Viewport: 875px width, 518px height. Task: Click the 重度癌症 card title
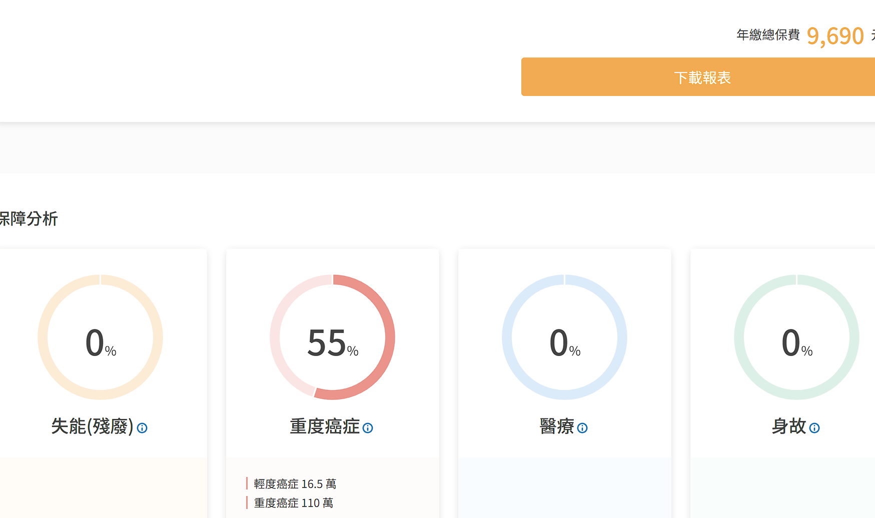[x=325, y=426]
